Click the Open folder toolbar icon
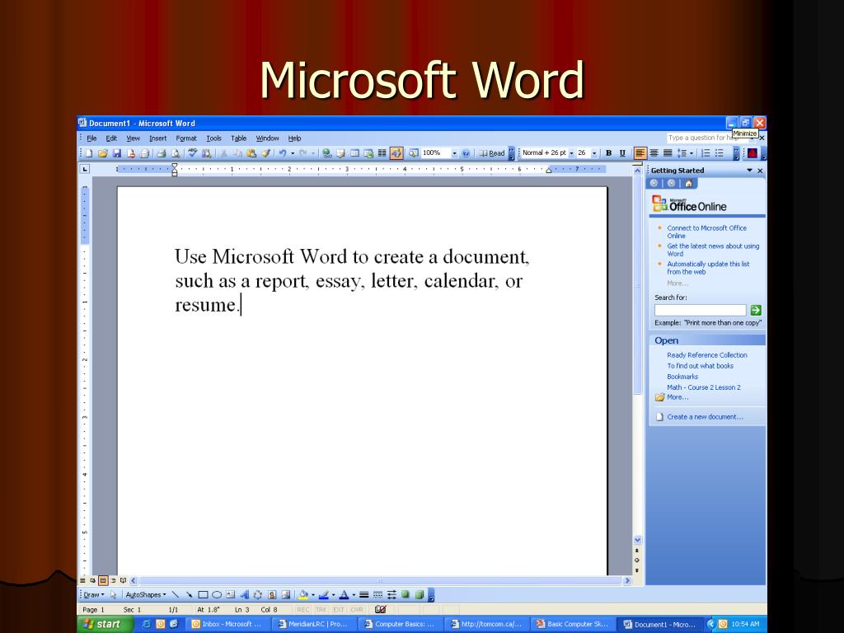This screenshot has width=844, height=633. (x=103, y=153)
